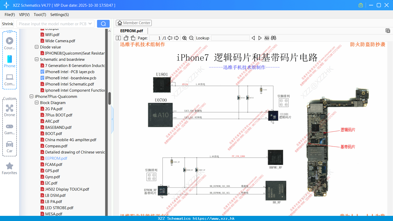Click the Lookup text field

[230, 38]
